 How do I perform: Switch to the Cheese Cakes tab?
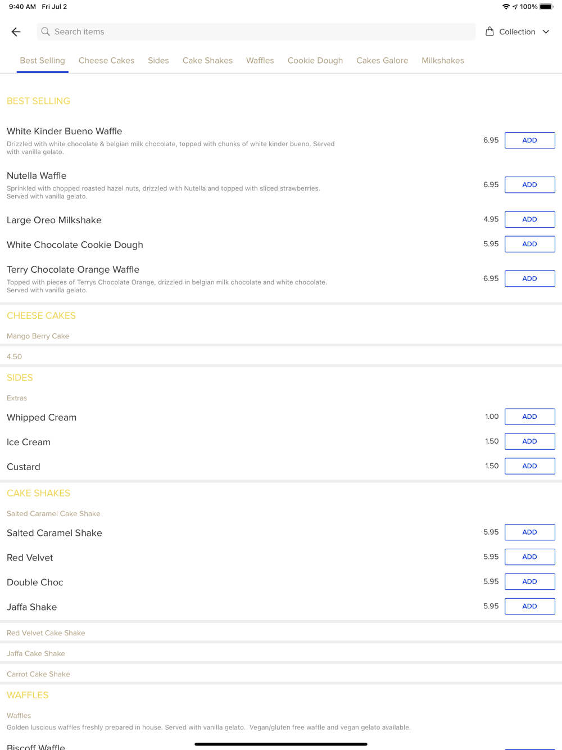(106, 60)
